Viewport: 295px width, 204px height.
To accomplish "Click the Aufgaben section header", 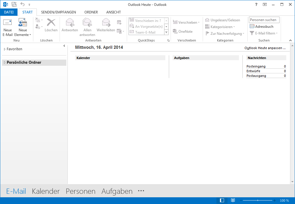I will 206,58.
